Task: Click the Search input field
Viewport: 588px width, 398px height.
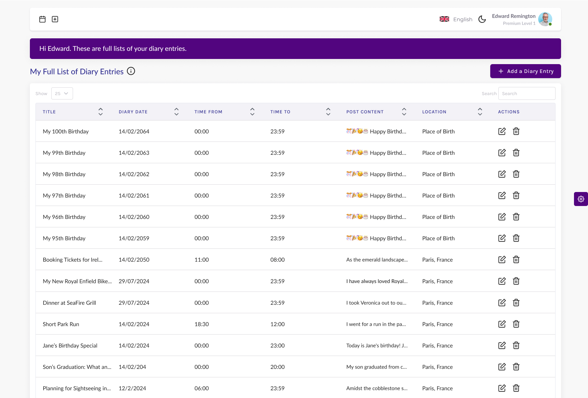Action: pos(526,94)
